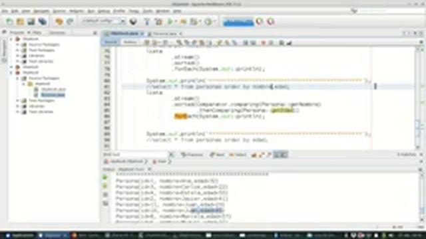The image size is (426, 239).
Task: Open the Refactor menu
Action: tap(77, 11)
